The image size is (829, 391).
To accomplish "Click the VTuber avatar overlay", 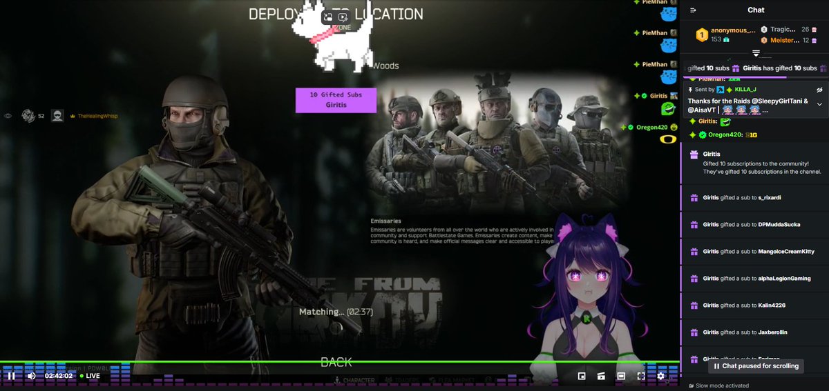I will (x=587, y=297).
